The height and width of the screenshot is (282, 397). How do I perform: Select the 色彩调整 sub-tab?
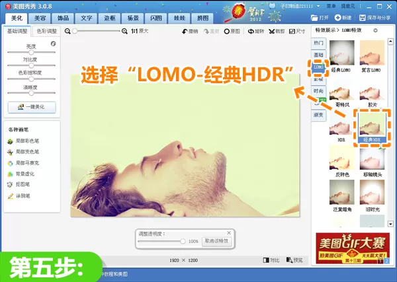[46, 31]
